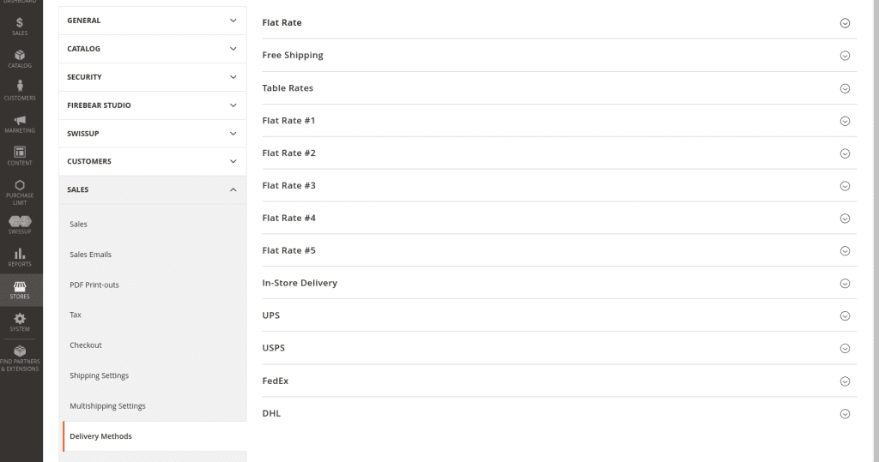Expand the Security configuration tab

pos(153,77)
